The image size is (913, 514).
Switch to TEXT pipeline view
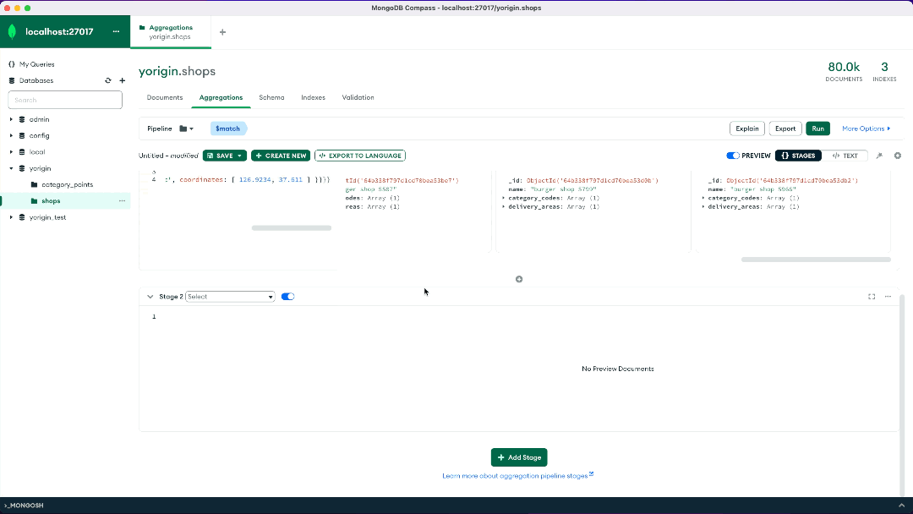(845, 156)
